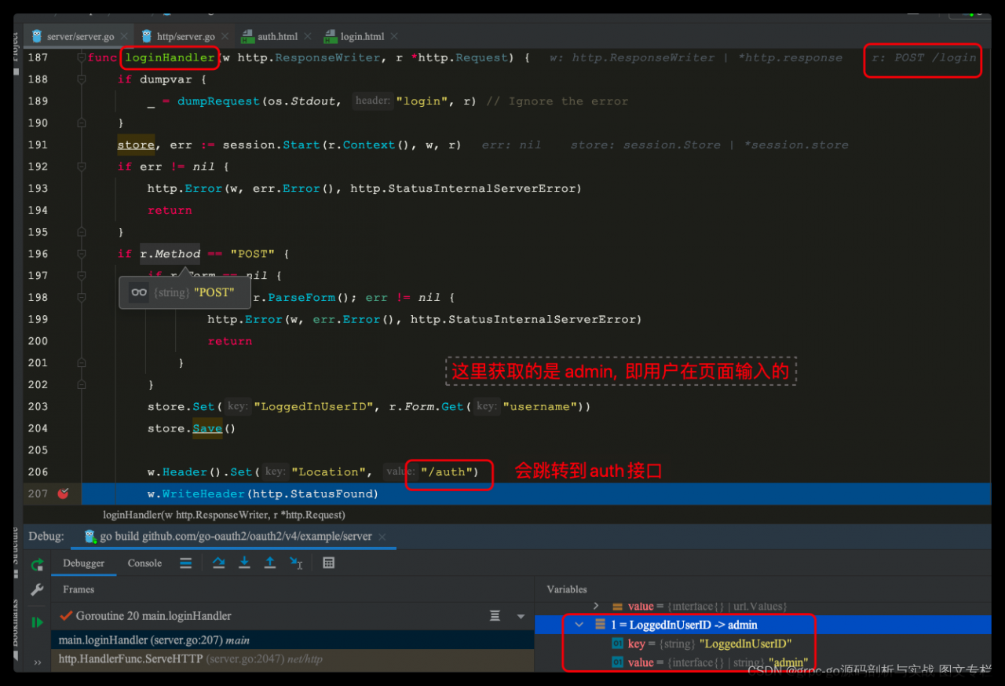
Task: Click fold end marker at line 195
Action: (x=81, y=232)
